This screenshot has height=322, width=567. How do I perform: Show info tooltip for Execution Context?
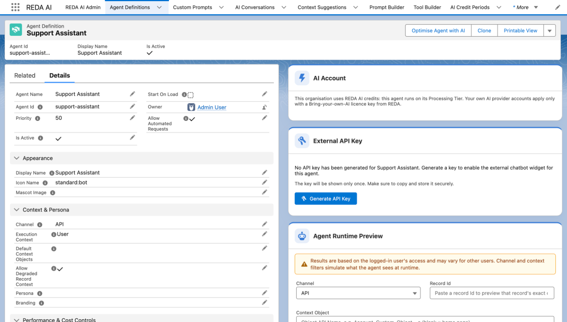[x=54, y=234]
